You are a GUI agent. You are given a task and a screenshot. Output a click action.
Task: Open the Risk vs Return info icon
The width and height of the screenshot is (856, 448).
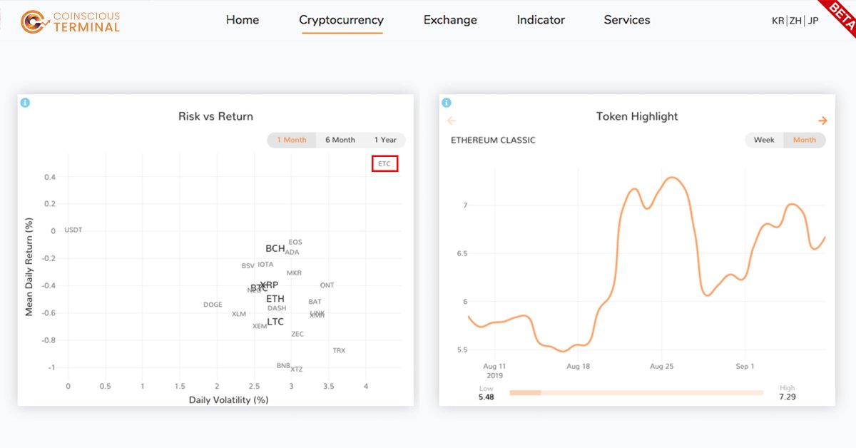[x=25, y=103]
